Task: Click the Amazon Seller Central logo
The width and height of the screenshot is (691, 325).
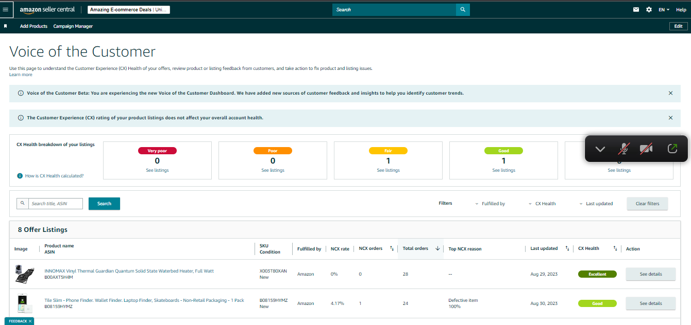Action: click(x=47, y=10)
